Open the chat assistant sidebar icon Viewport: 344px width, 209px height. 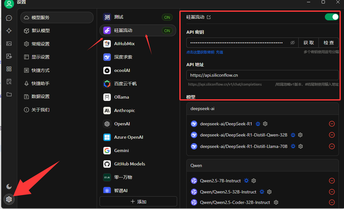[9, 18]
